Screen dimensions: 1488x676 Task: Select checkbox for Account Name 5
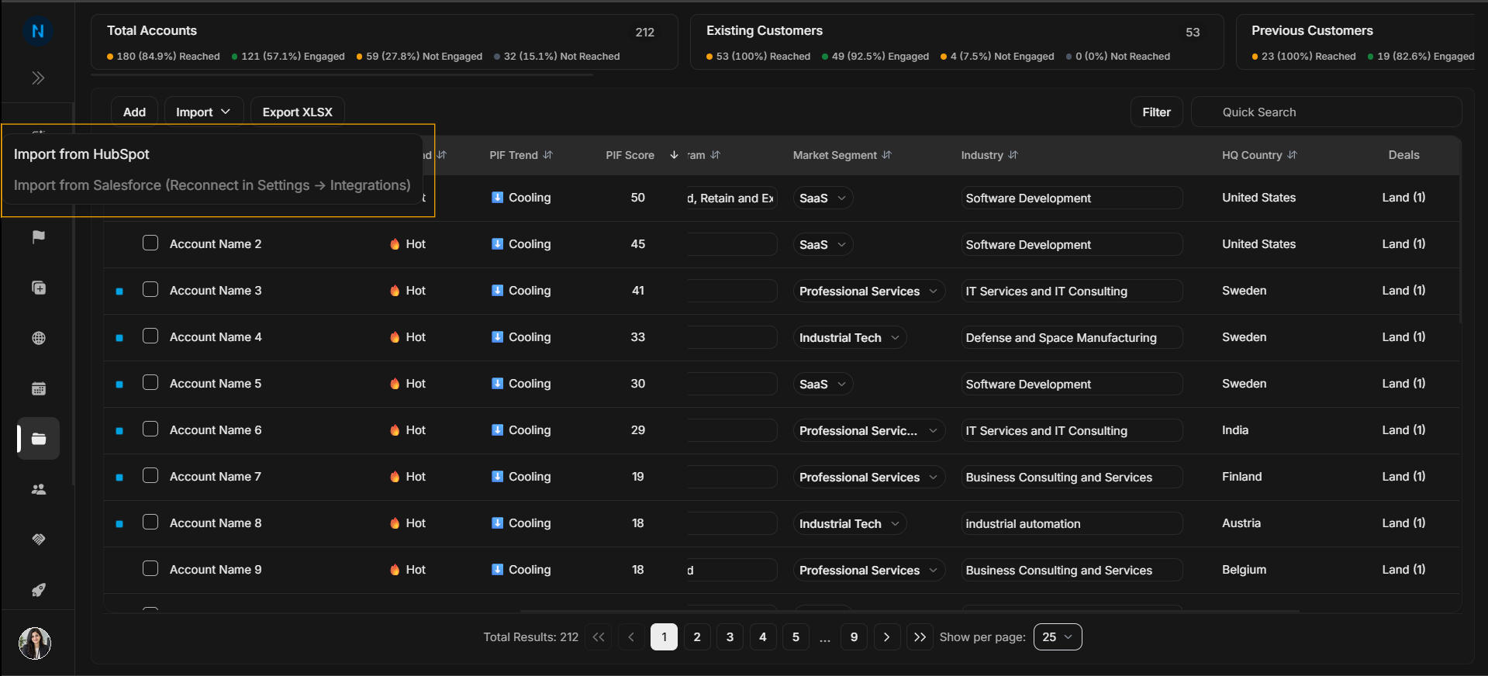click(x=150, y=382)
